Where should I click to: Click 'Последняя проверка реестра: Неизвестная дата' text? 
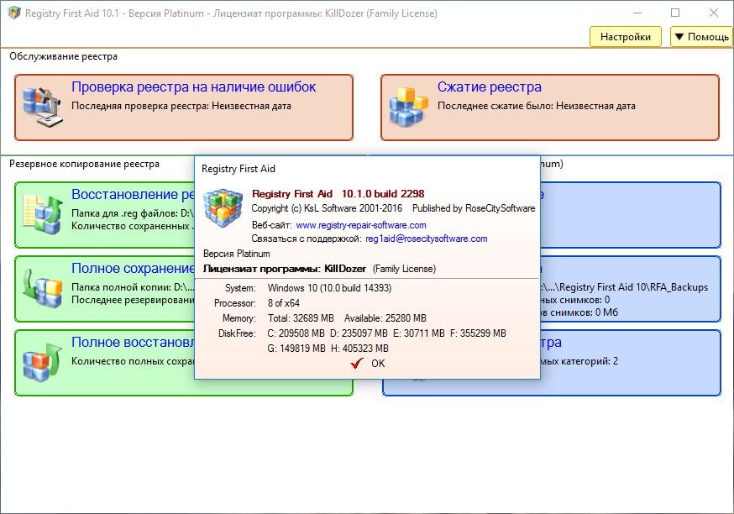(181, 106)
